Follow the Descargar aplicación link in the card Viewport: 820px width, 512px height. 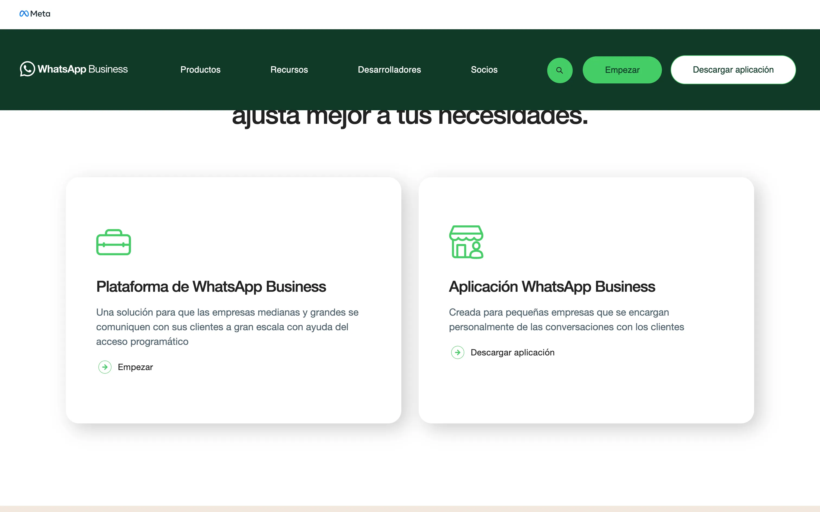512,352
